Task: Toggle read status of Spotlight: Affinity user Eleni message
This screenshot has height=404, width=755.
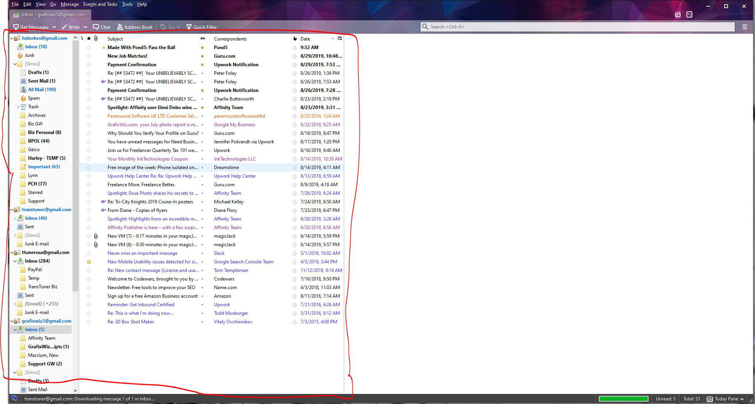Action: [x=202, y=108]
